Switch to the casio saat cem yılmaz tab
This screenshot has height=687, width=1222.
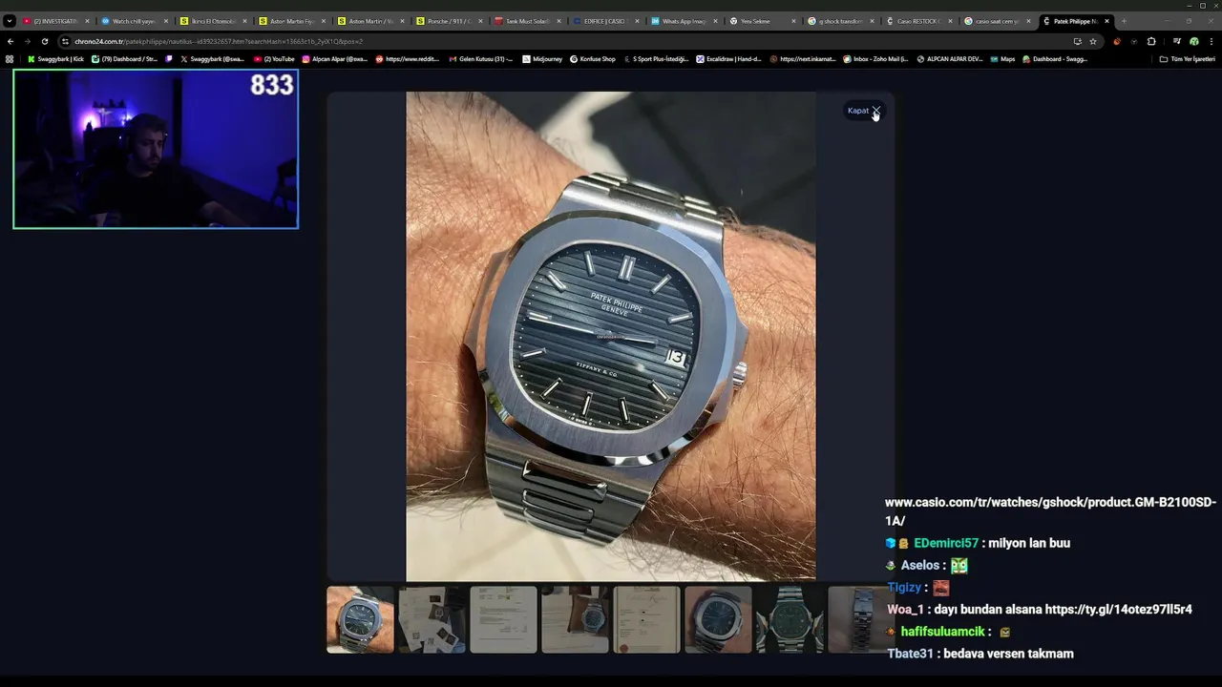996,21
